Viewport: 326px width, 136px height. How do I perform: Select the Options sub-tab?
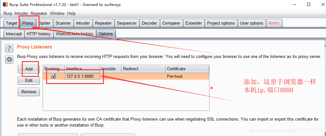point(106,34)
